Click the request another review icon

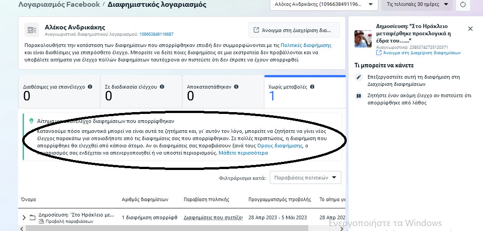pos(359,96)
